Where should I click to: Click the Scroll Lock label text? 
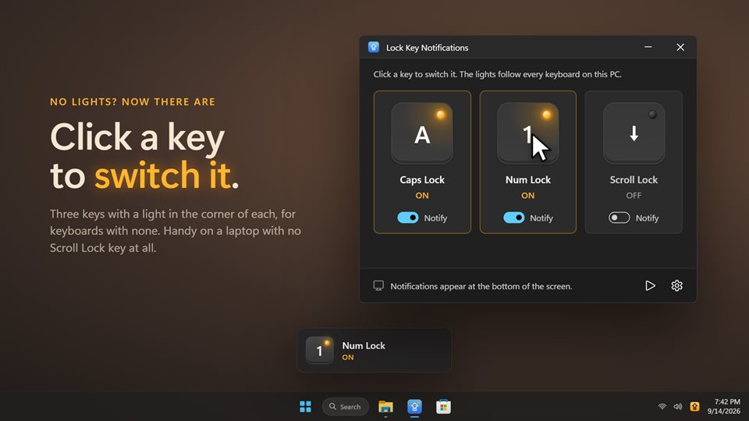click(x=634, y=180)
